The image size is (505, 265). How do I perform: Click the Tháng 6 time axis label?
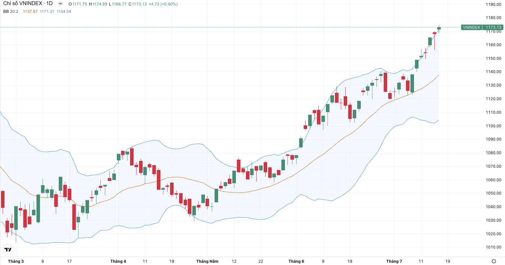296,261
